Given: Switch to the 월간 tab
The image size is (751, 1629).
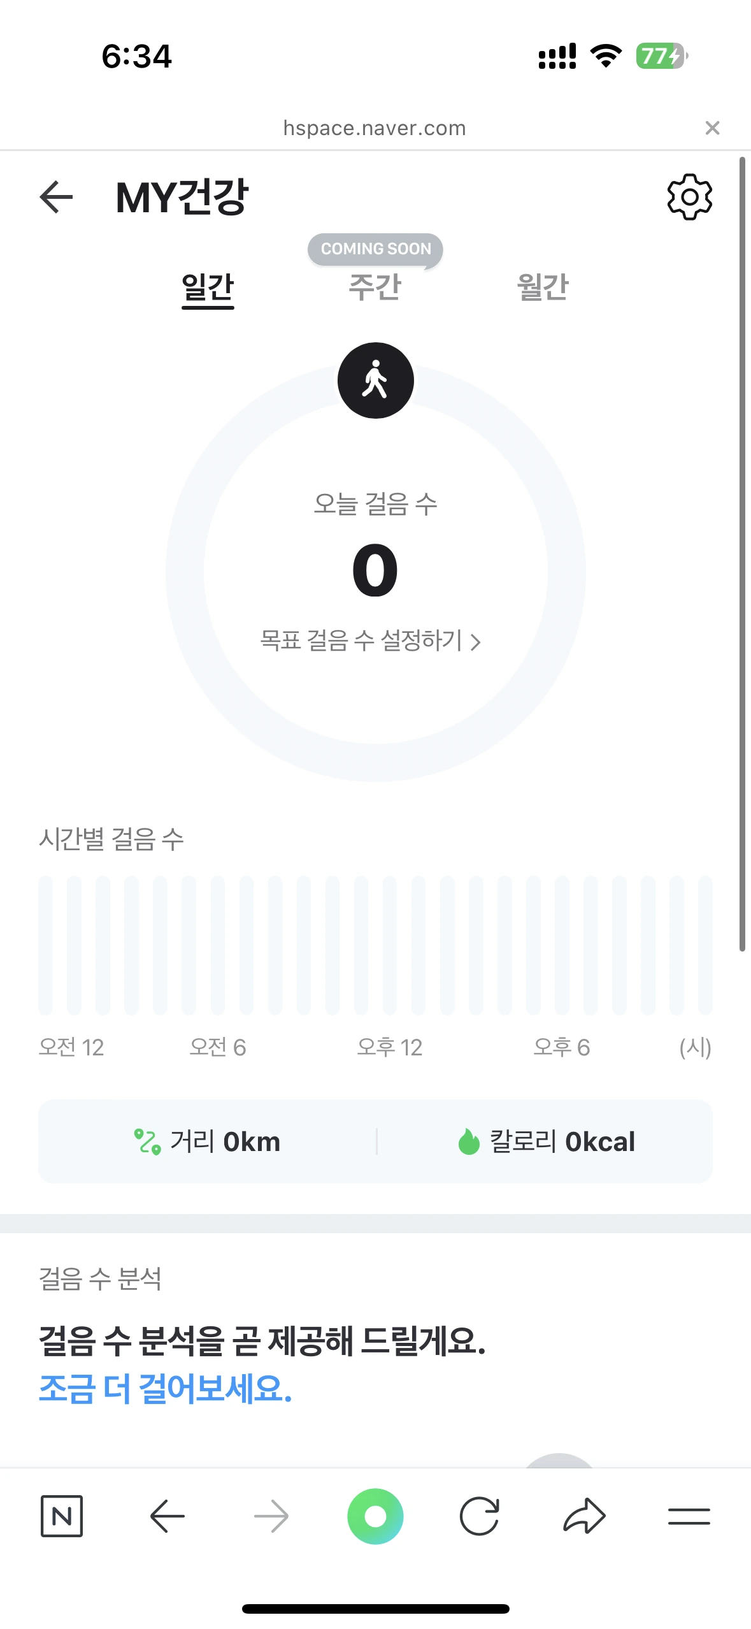Looking at the screenshot, I should point(543,287).
